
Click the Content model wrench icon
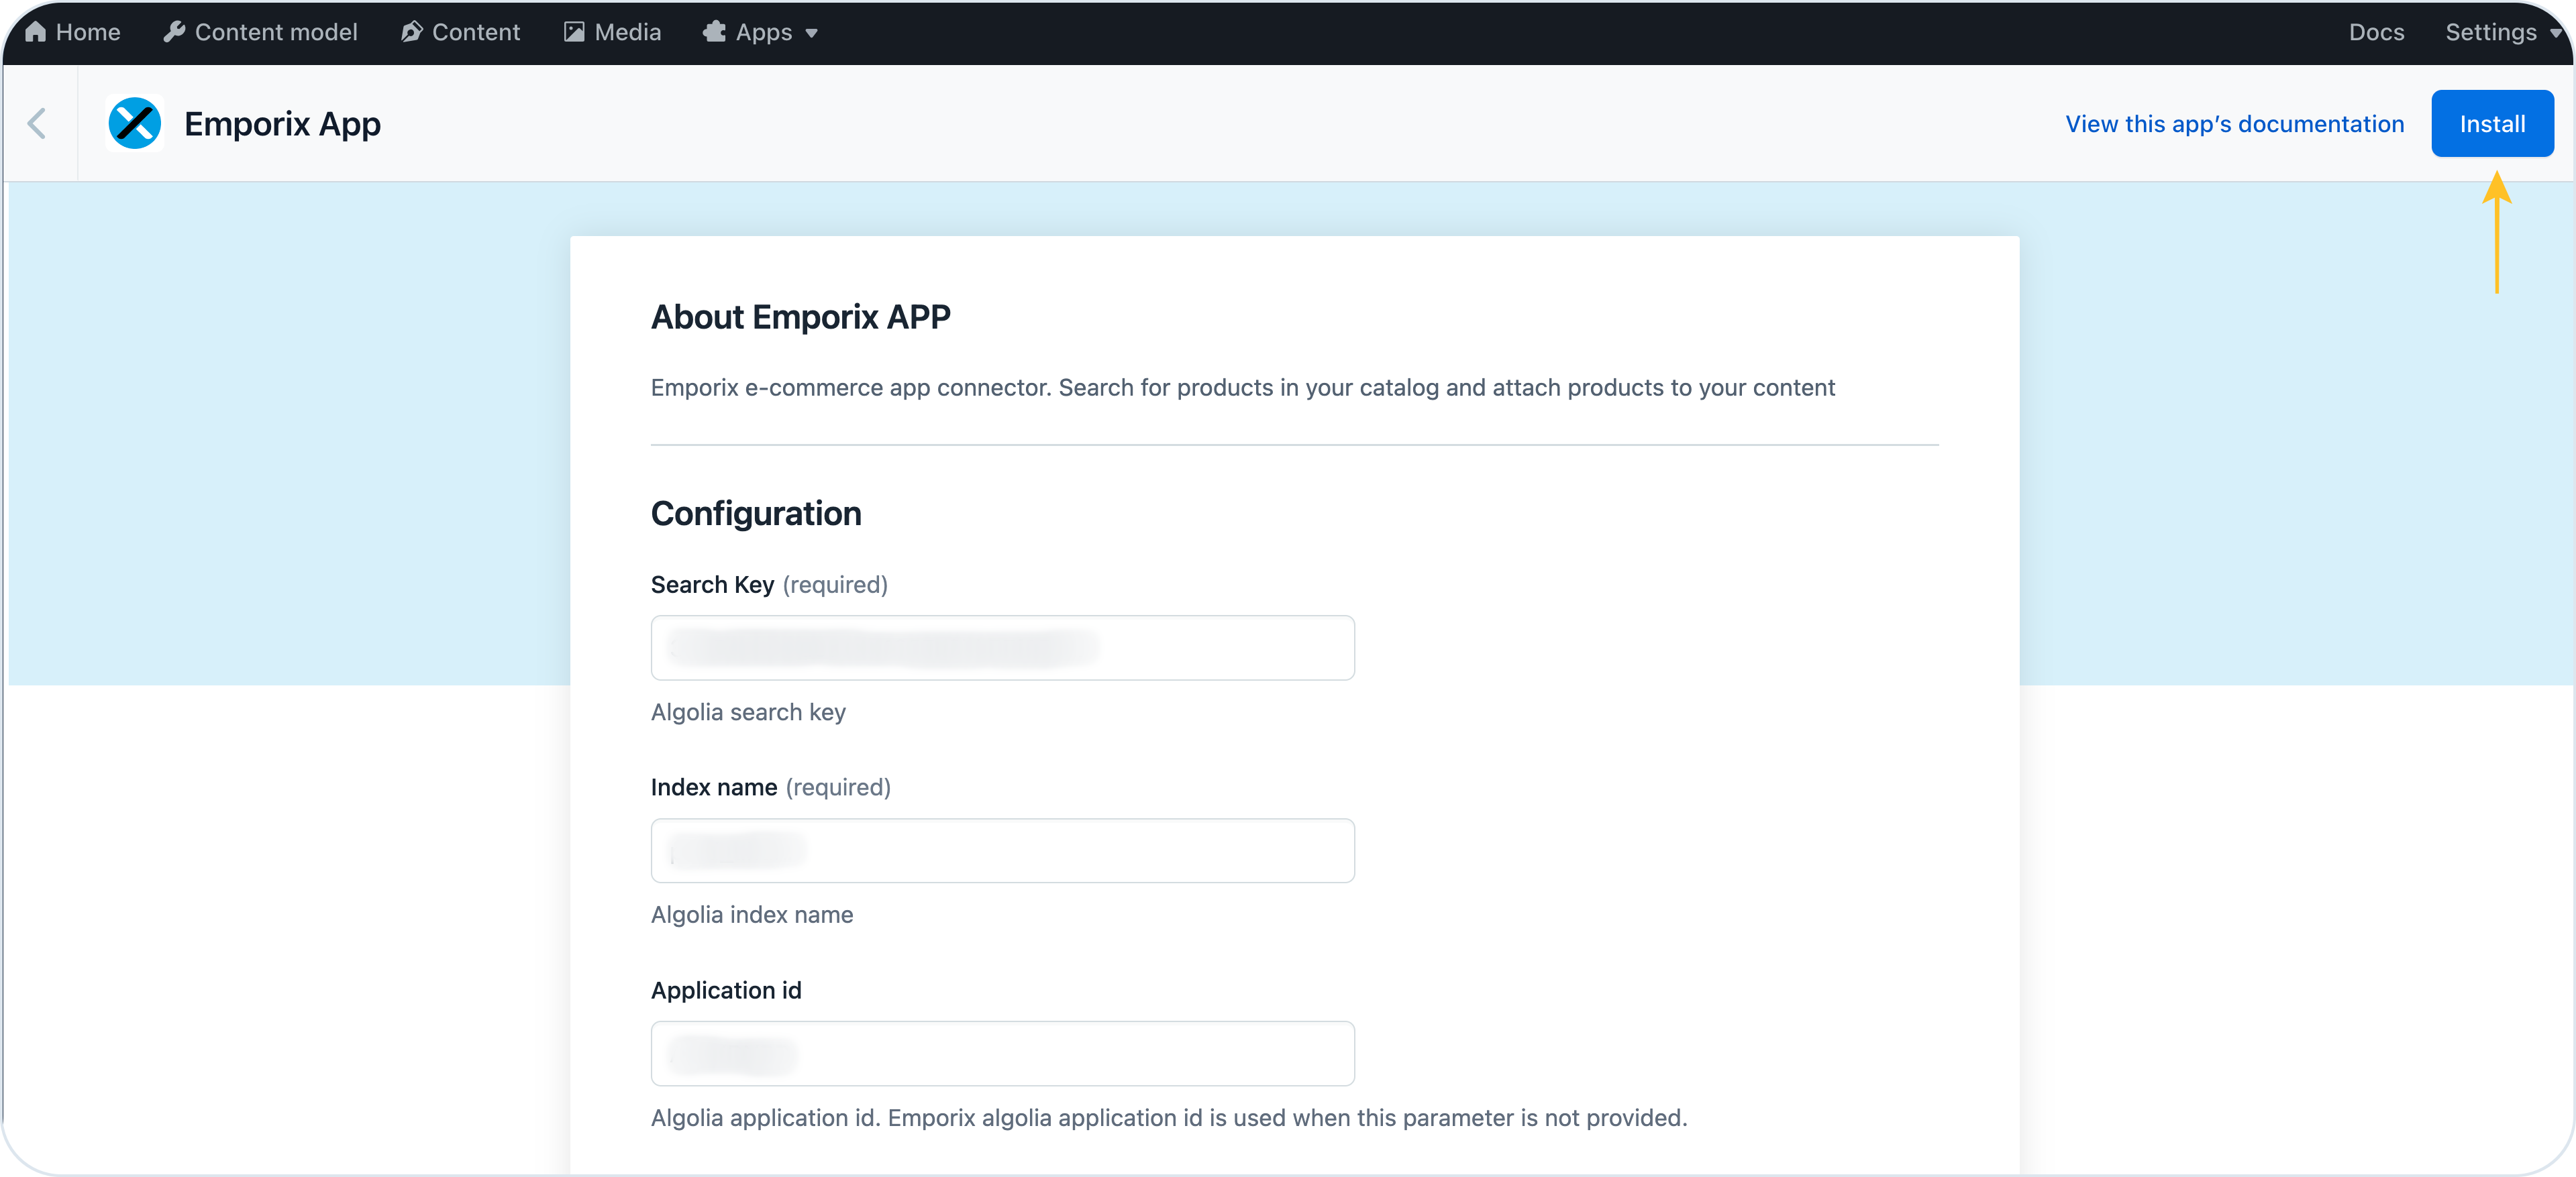click(174, 32)
